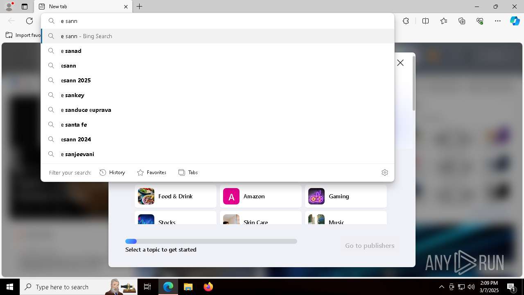Select the 'e sanduce euprava' suggestion
Viewport: 524px width, 295px height.
coord(217,110)
